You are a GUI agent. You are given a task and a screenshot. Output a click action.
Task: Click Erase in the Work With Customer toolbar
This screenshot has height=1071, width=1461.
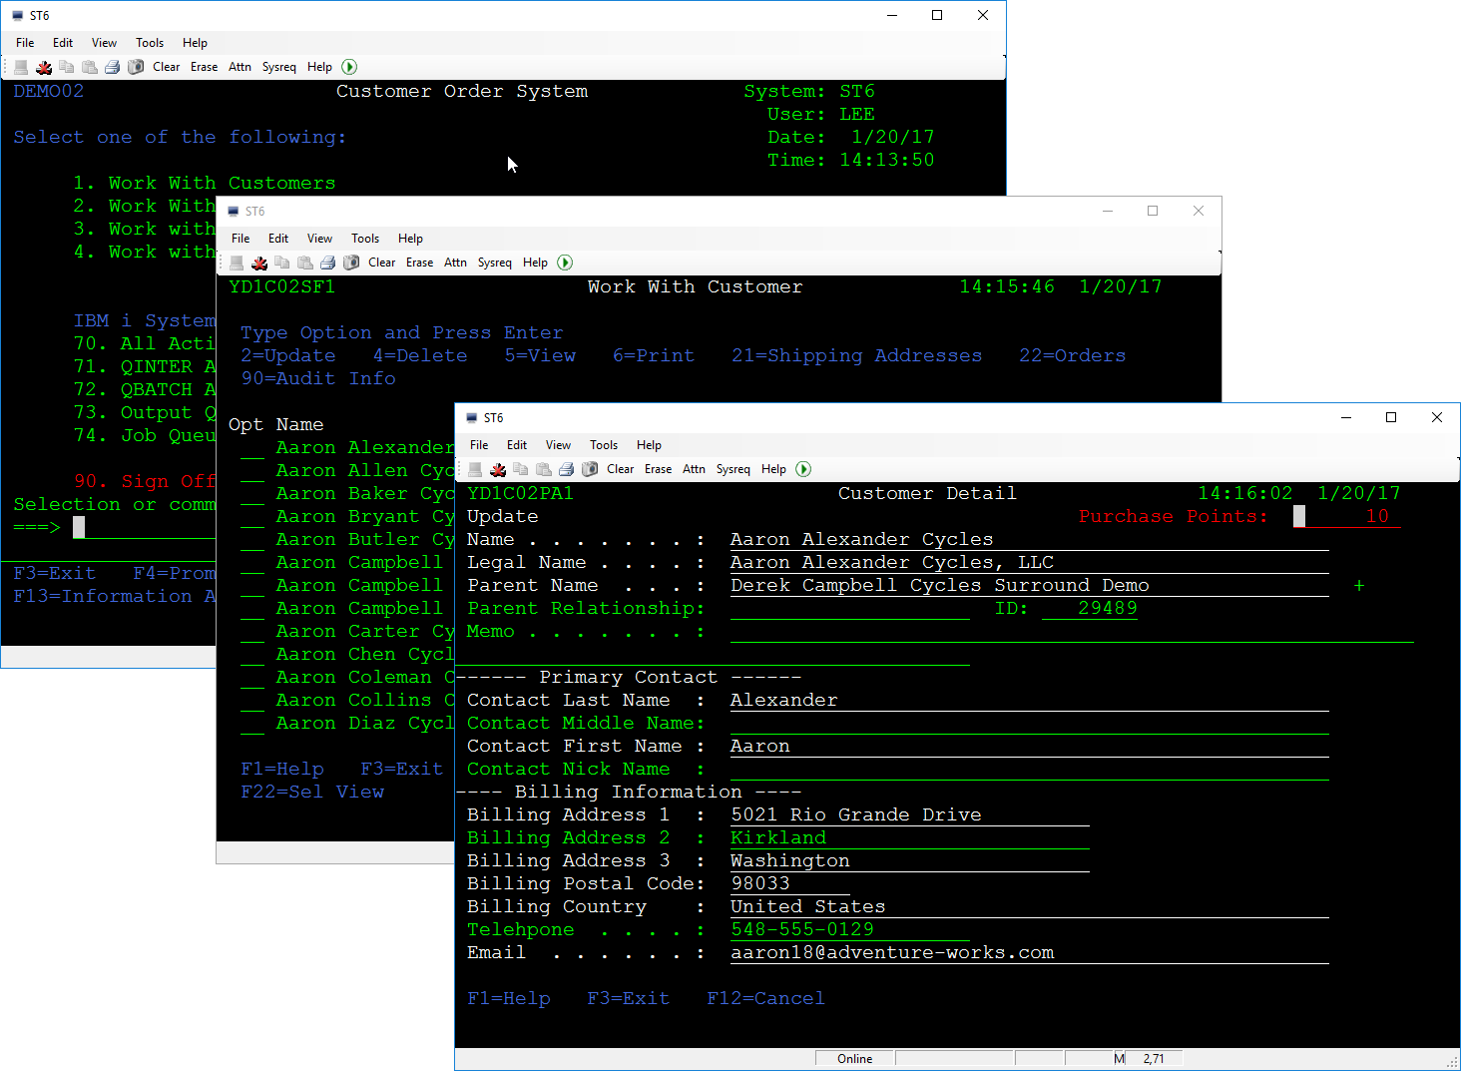click(420, 263)
